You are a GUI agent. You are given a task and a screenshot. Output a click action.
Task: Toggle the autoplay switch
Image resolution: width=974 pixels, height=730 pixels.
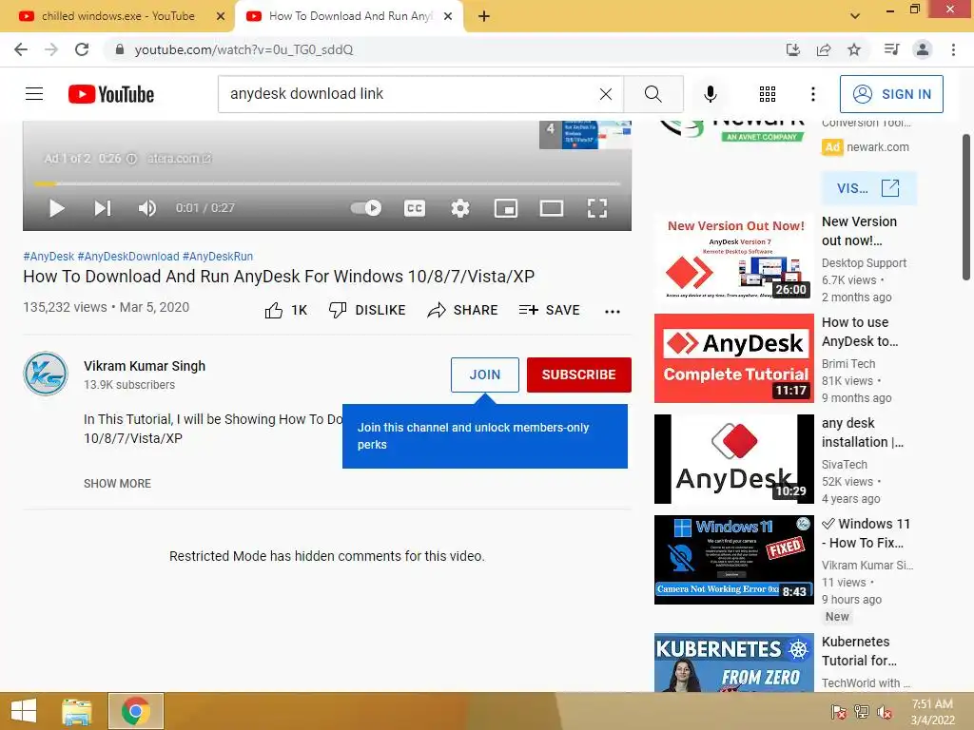coord(366,208)
